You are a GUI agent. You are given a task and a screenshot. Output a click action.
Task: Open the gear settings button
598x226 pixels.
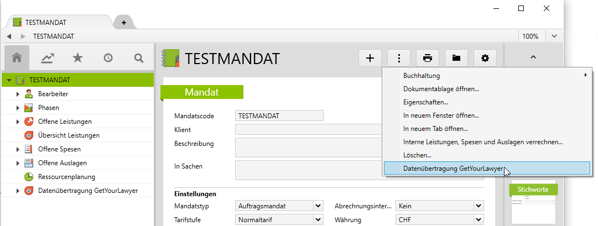click(x=485, y=59)
